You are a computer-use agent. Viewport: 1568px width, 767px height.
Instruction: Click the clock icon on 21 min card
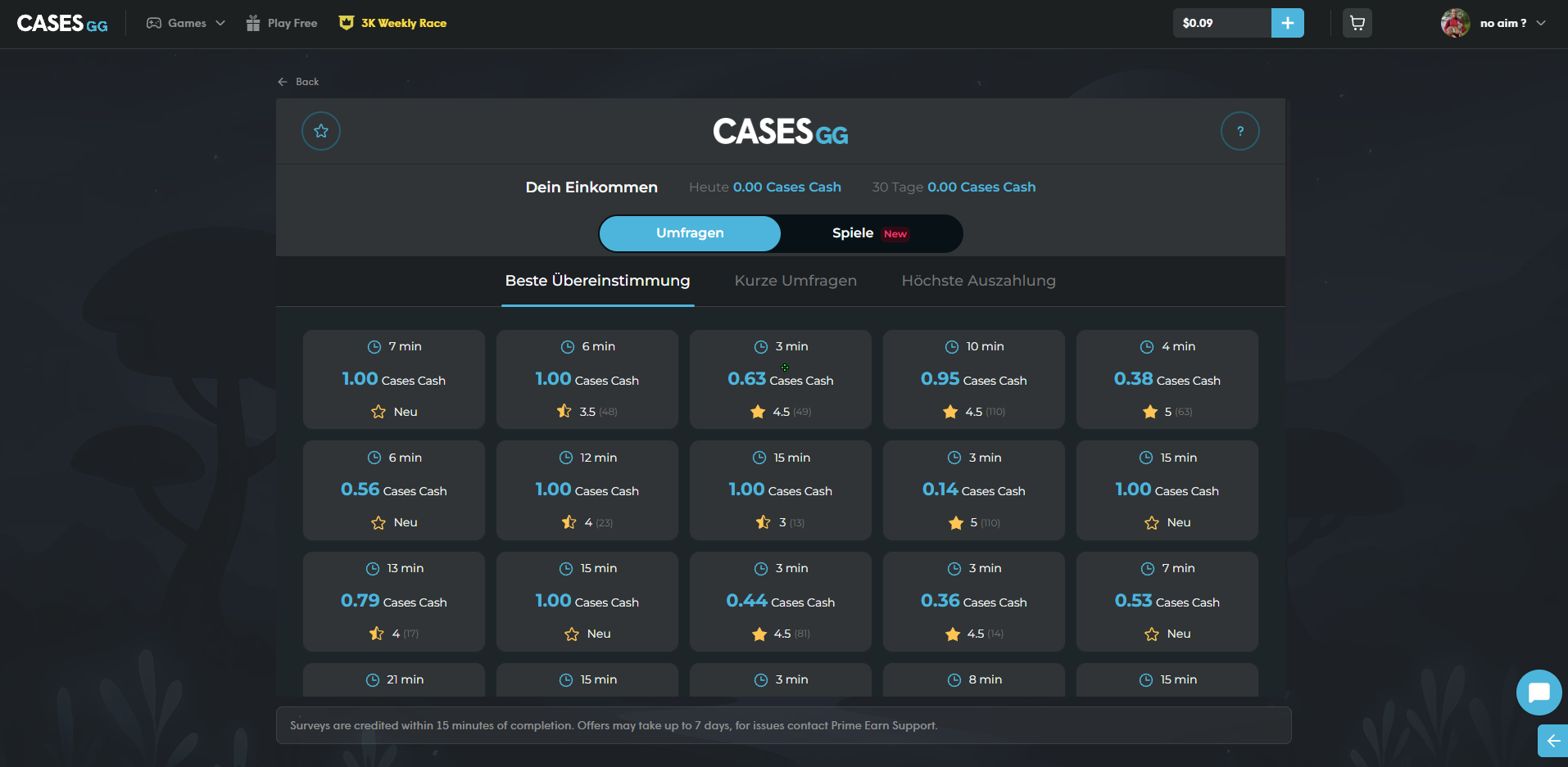[373, 680]
